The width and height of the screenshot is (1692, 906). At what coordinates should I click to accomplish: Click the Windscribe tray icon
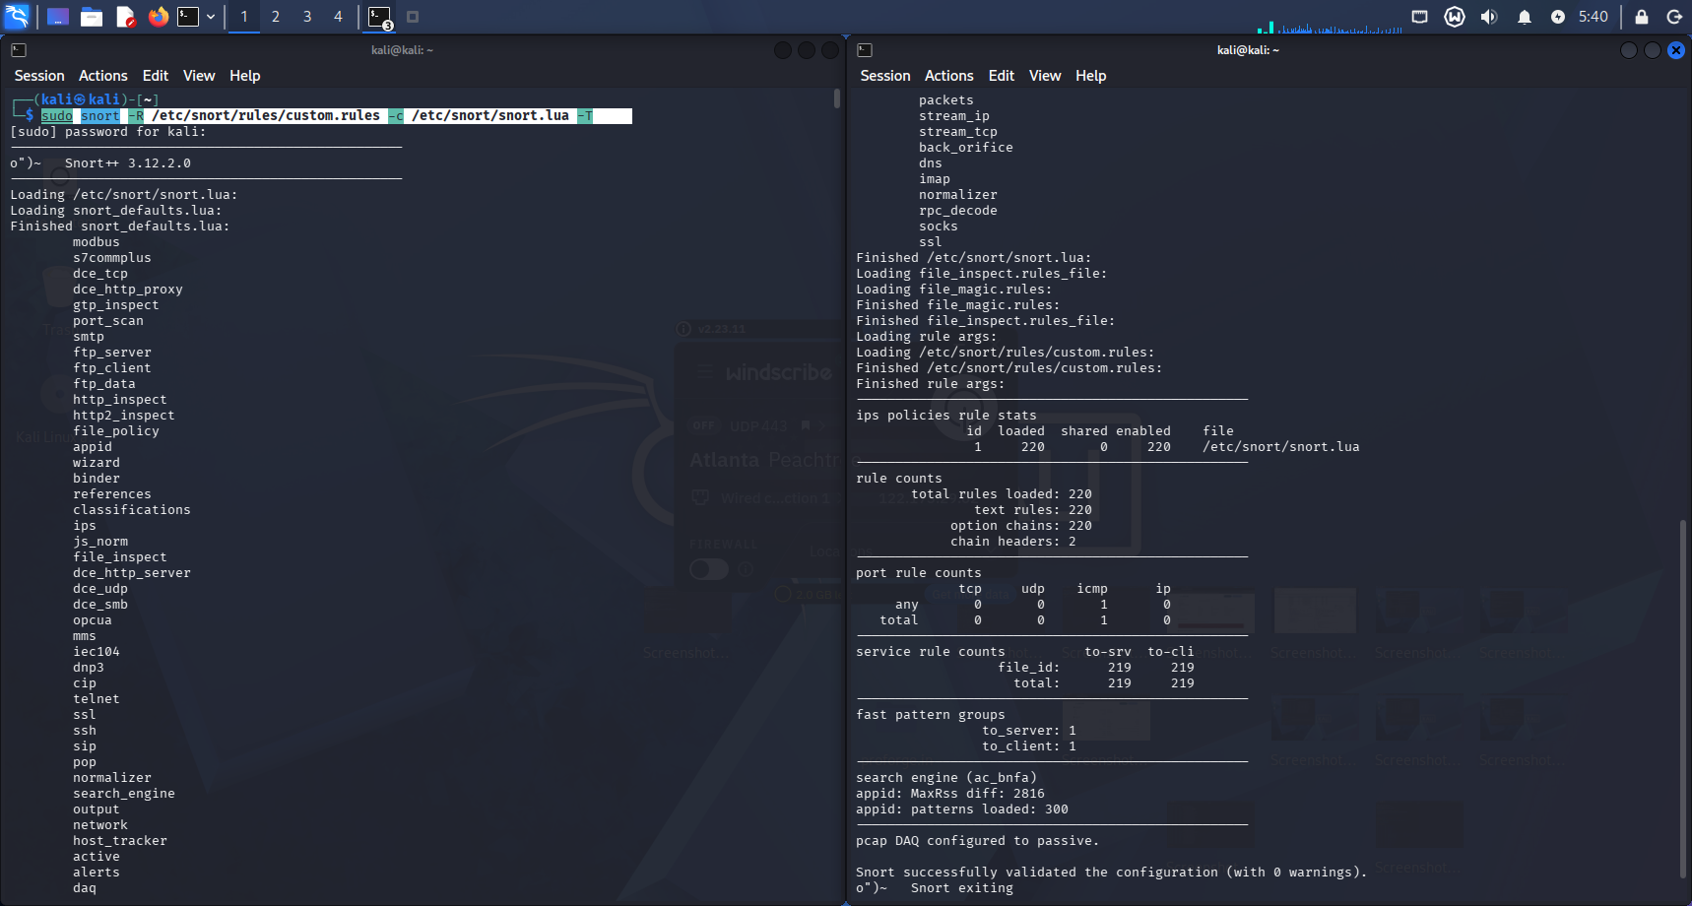tap(1455, 16)
